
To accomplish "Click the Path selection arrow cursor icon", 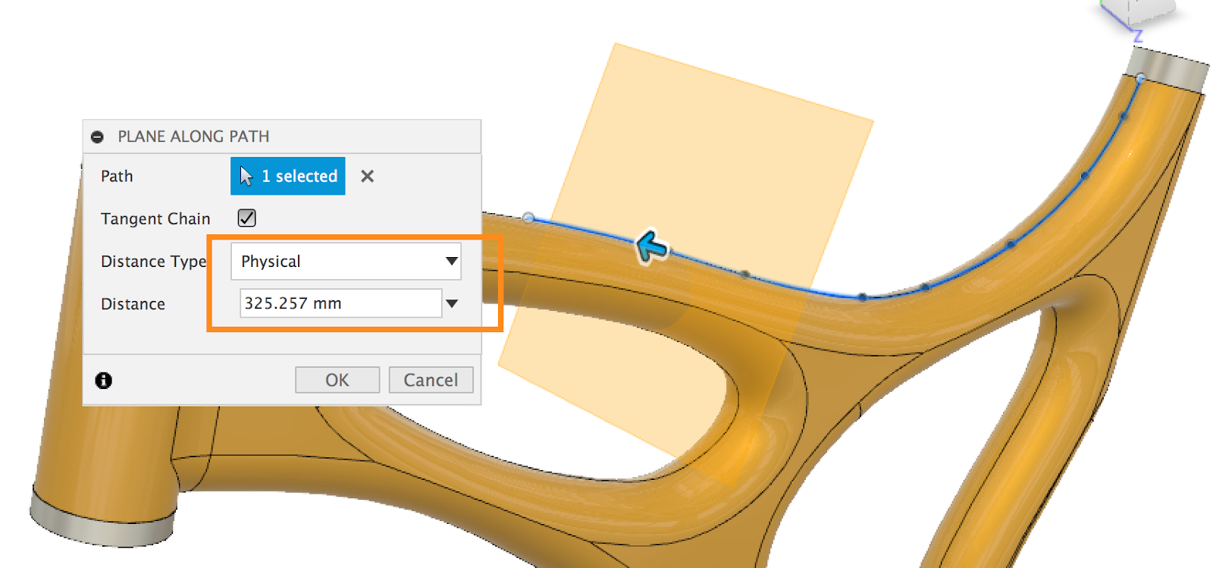I will click(x=246, y=176).
